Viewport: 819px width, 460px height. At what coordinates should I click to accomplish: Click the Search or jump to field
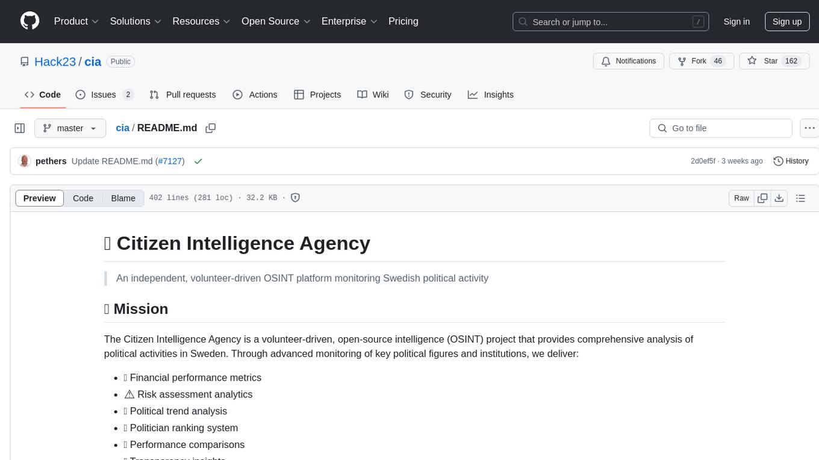611,22
